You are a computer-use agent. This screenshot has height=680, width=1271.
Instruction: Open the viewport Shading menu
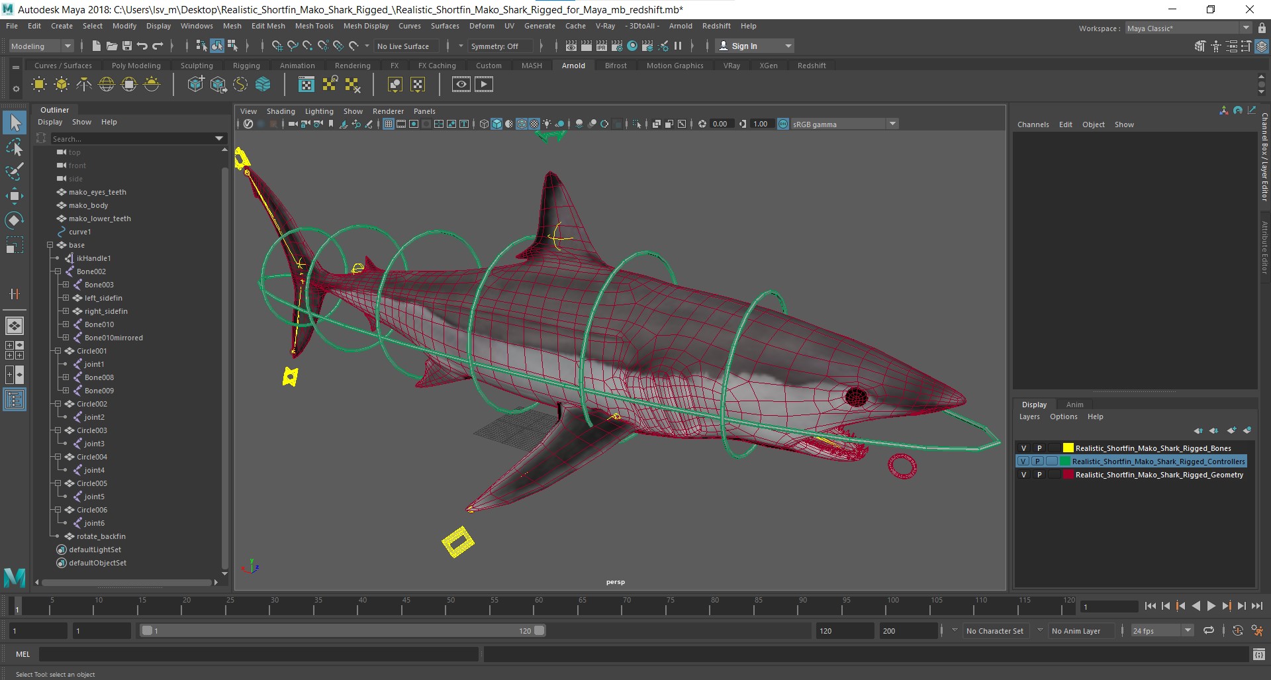click(281, 111)
